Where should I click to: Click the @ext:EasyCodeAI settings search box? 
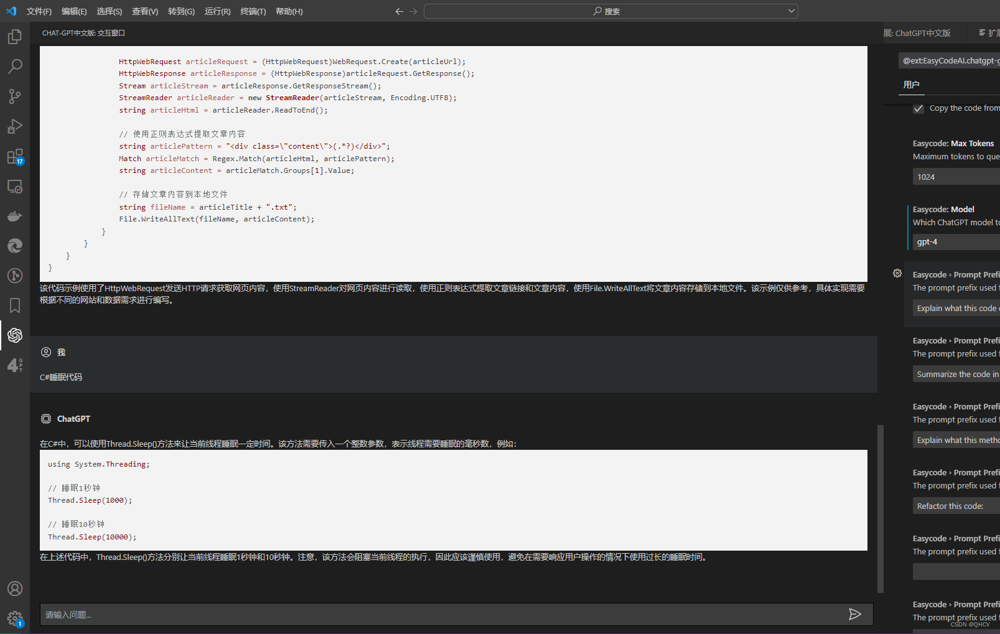click(950, 60)
